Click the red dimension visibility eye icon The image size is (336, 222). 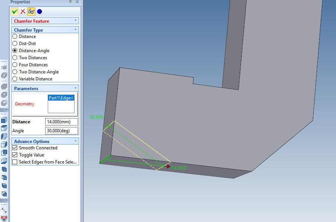4,218
